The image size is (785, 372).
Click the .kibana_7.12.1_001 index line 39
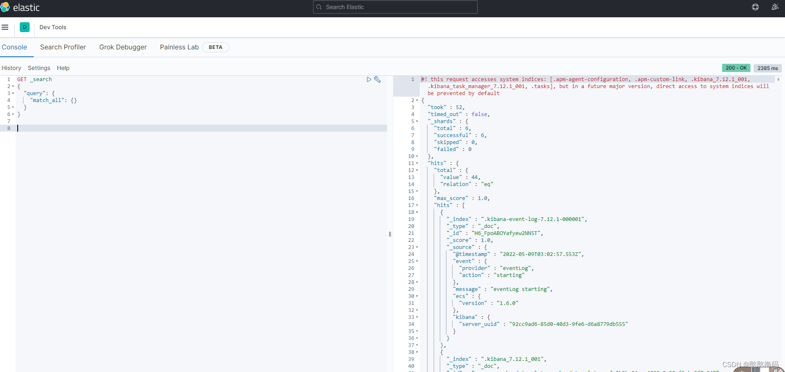tap(496, 359)
